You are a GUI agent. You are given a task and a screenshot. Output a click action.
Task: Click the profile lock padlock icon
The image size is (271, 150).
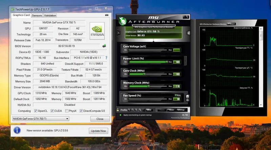click(x=118, y=110)
